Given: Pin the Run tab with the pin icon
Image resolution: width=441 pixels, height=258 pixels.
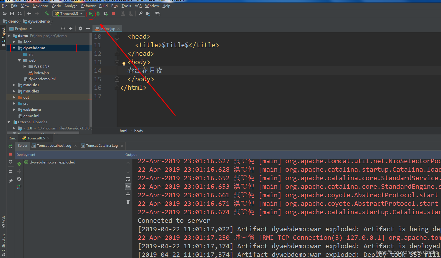Looking at the screenshot, I should tap(11, 181).
